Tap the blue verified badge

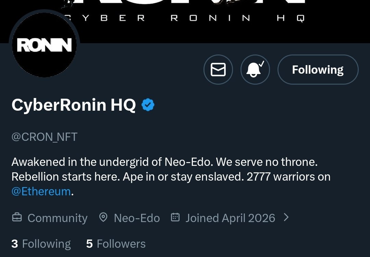(148, 105)
